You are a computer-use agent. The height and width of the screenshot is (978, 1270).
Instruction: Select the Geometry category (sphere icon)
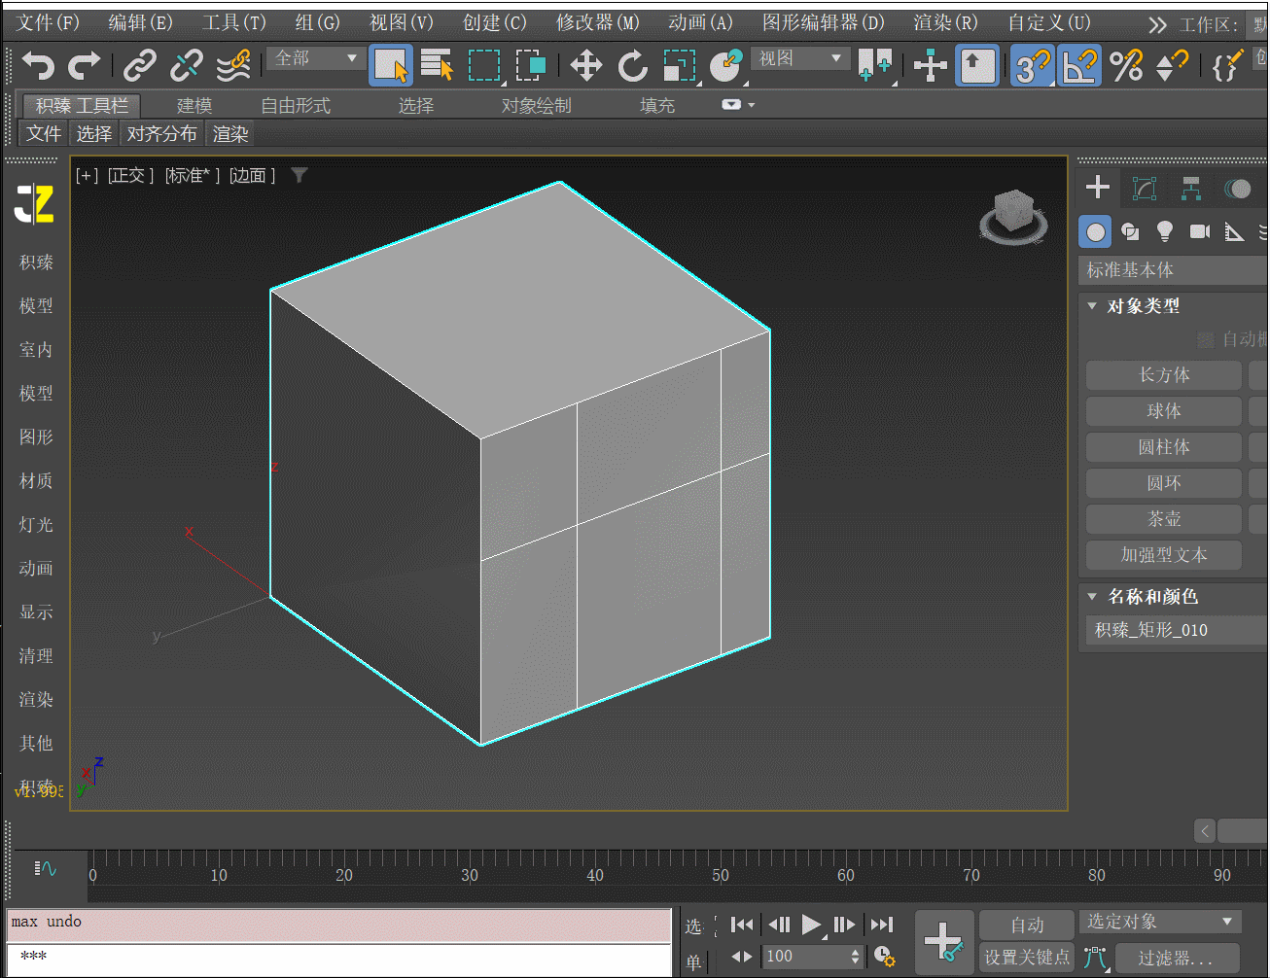1096,231
